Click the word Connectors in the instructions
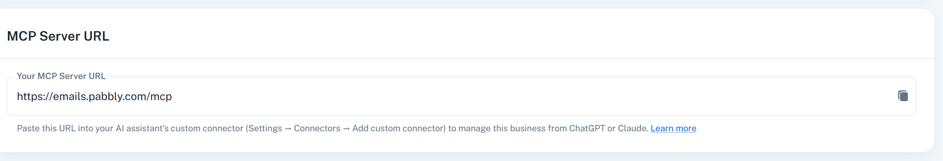Screen dimensions: 943x161 point(317,128)
